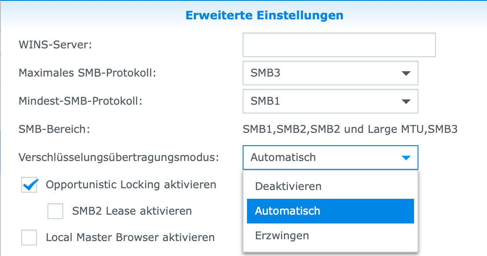Click the blue arrow of the Automatisch dropdown
The image size is (487, 256).
point(406,157)
